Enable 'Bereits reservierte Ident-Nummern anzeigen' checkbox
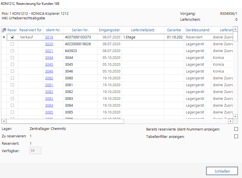The height and width of the screenshot is (178, 242). [x=236, y=129]
